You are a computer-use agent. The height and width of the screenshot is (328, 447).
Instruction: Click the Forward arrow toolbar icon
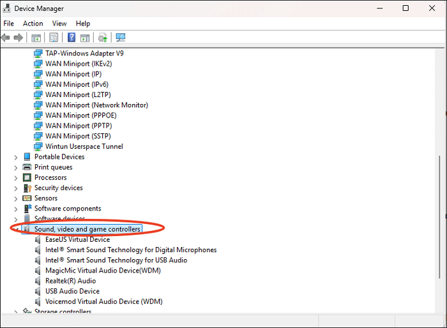[19, 38]
